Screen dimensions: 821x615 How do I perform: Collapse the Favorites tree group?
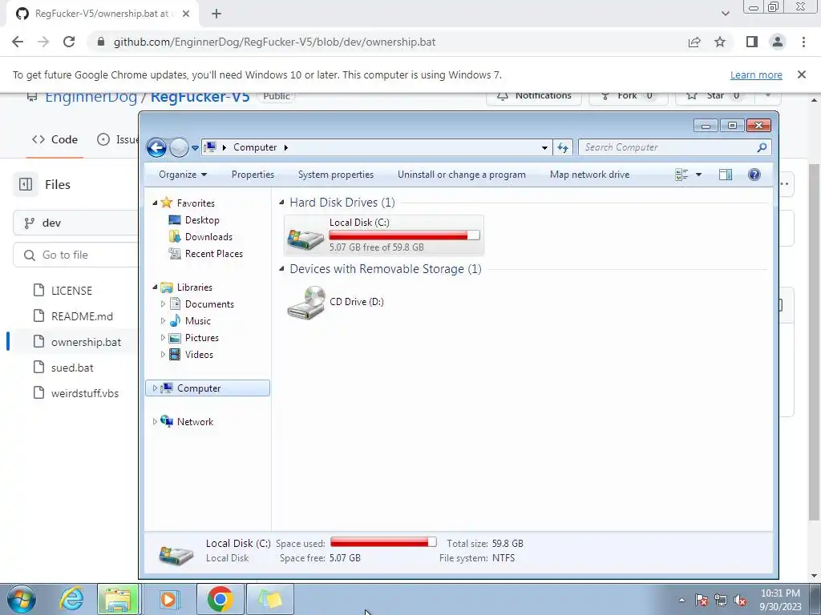pos(155,203)
